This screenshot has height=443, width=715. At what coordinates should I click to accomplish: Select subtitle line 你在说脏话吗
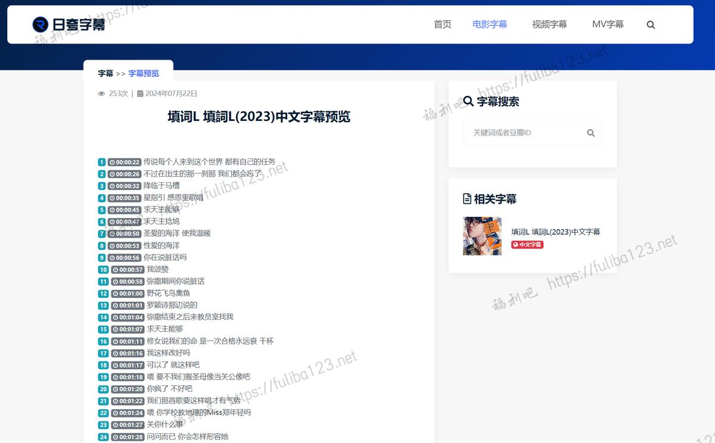[x=165, y=257]
